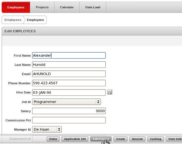Click the Salary input box
Screen dimensions: 182x144
pos(69,111)
